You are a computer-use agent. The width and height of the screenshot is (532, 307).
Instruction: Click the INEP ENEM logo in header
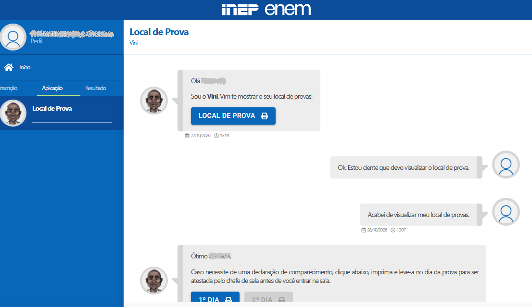[x=266, y=10]
